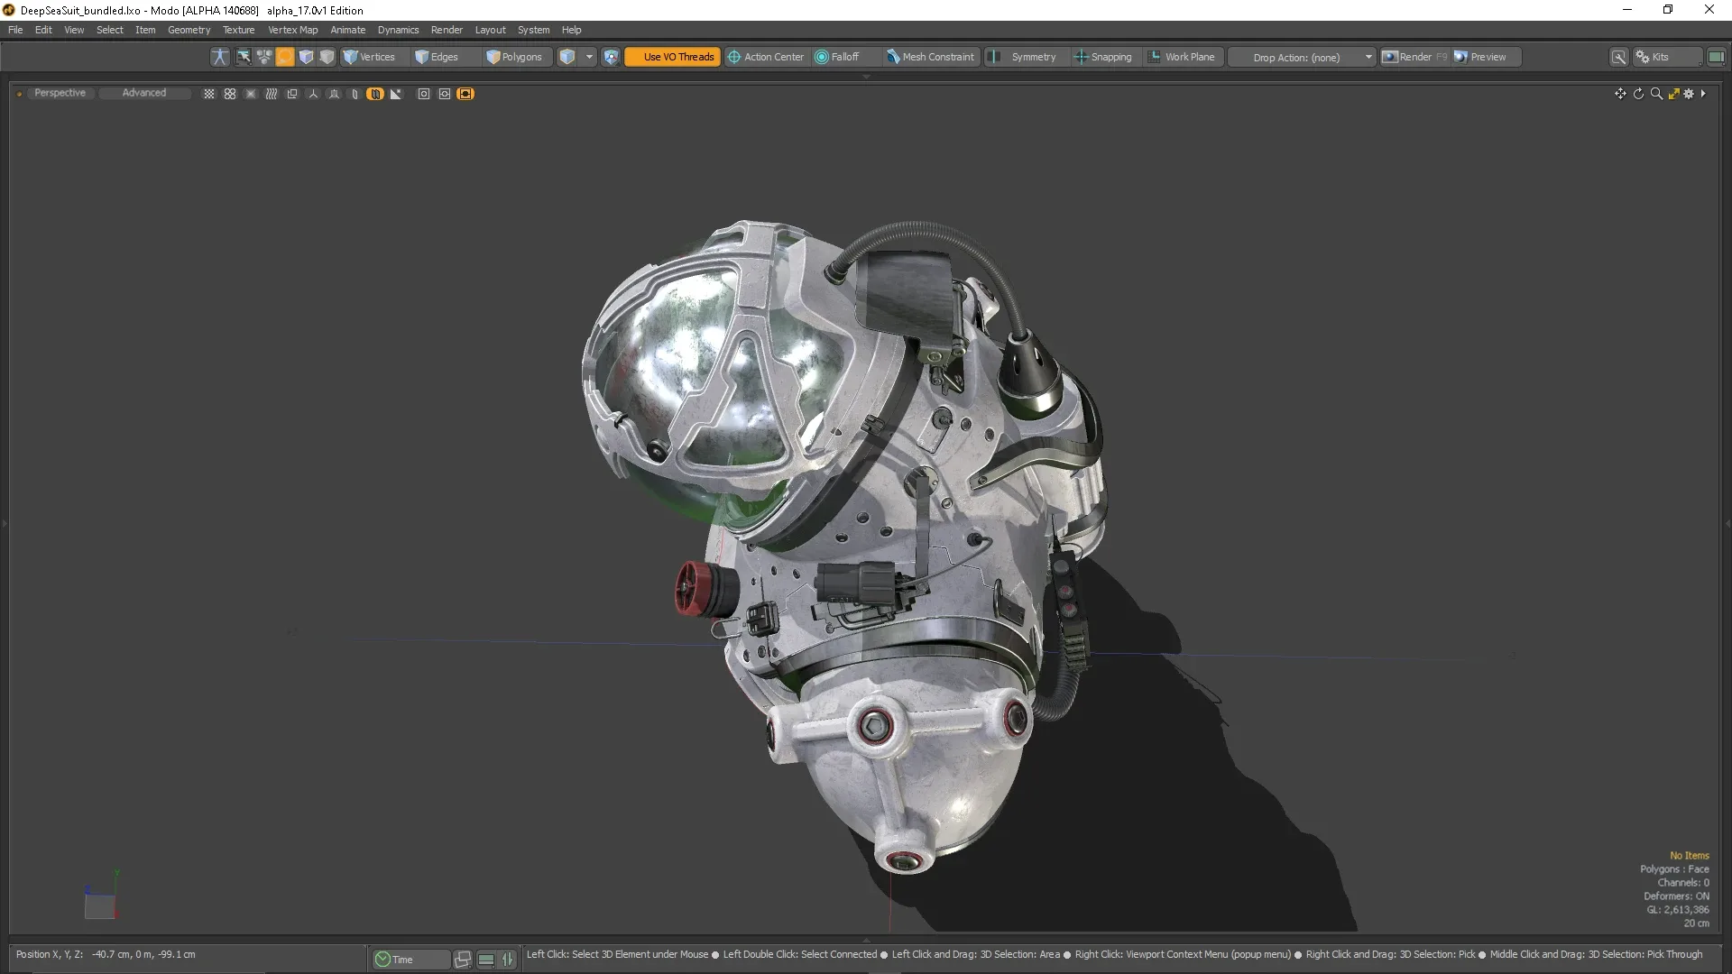This screenshot has height=974, width=1732.
Task: Click the Items selection mode cubes icon
Action: pos(264,57)
